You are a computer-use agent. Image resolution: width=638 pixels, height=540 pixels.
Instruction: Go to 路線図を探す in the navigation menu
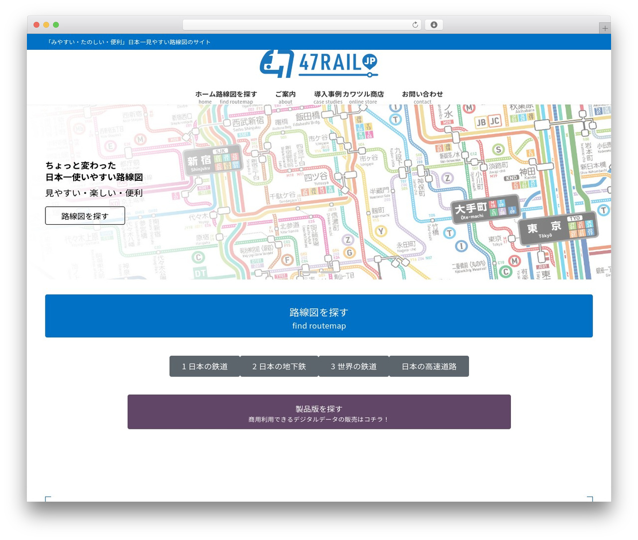coord(237,97)
